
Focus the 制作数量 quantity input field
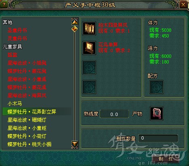point(158,138)
